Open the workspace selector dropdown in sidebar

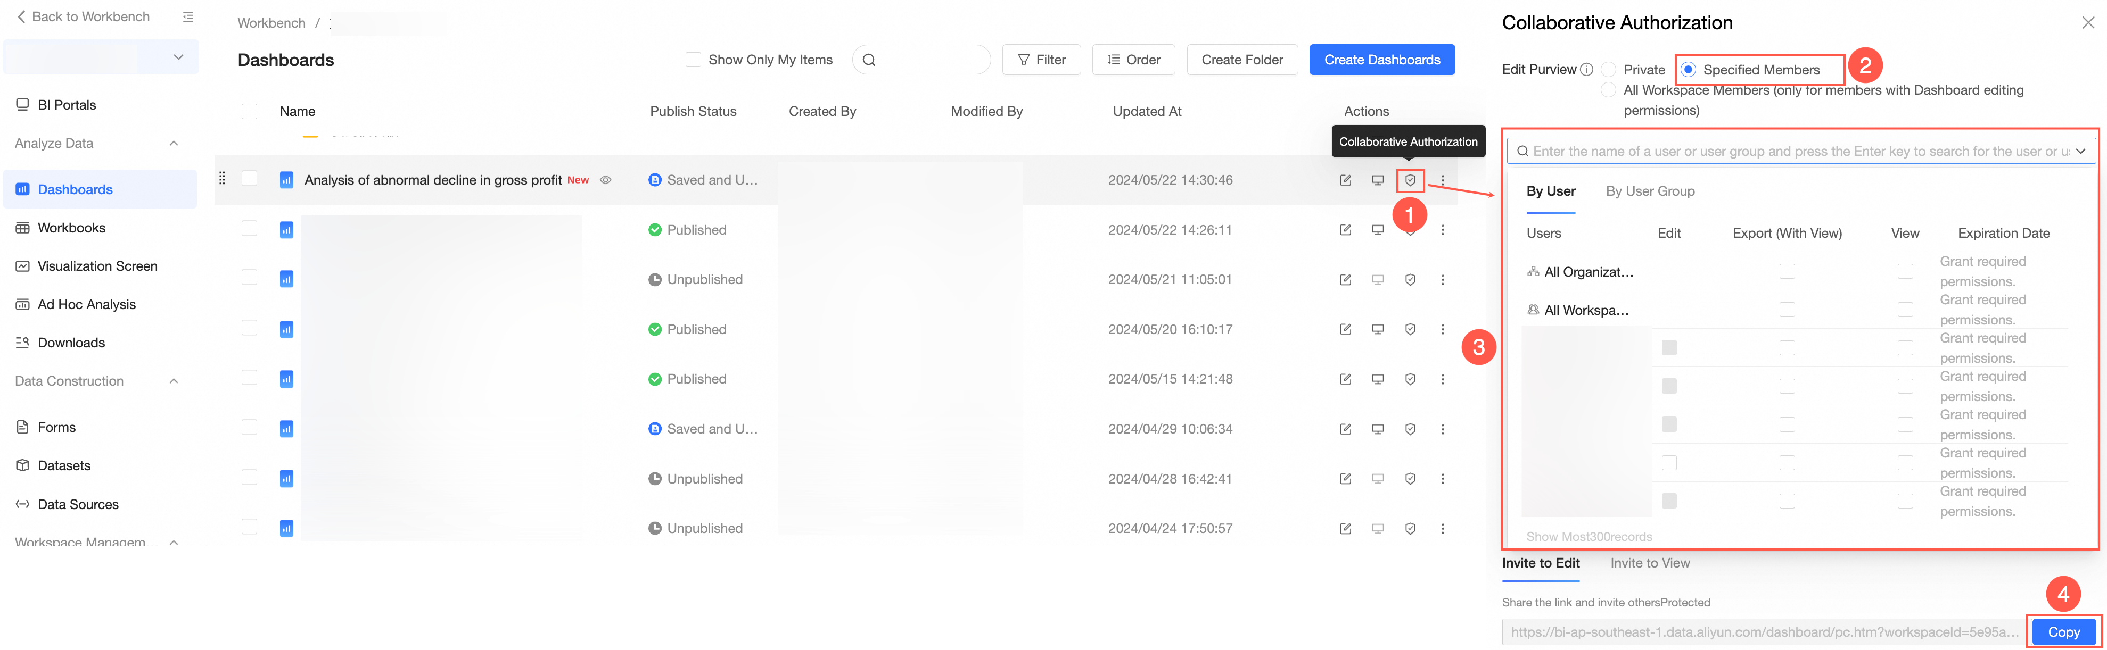coord(178,57)
